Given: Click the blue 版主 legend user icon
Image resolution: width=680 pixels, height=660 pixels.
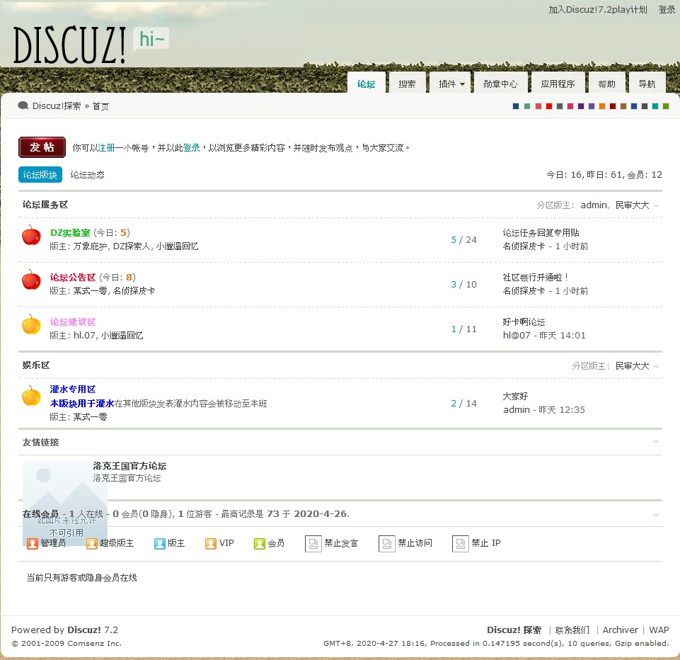Looking at the screenshot, I should [x=160, y=543].
